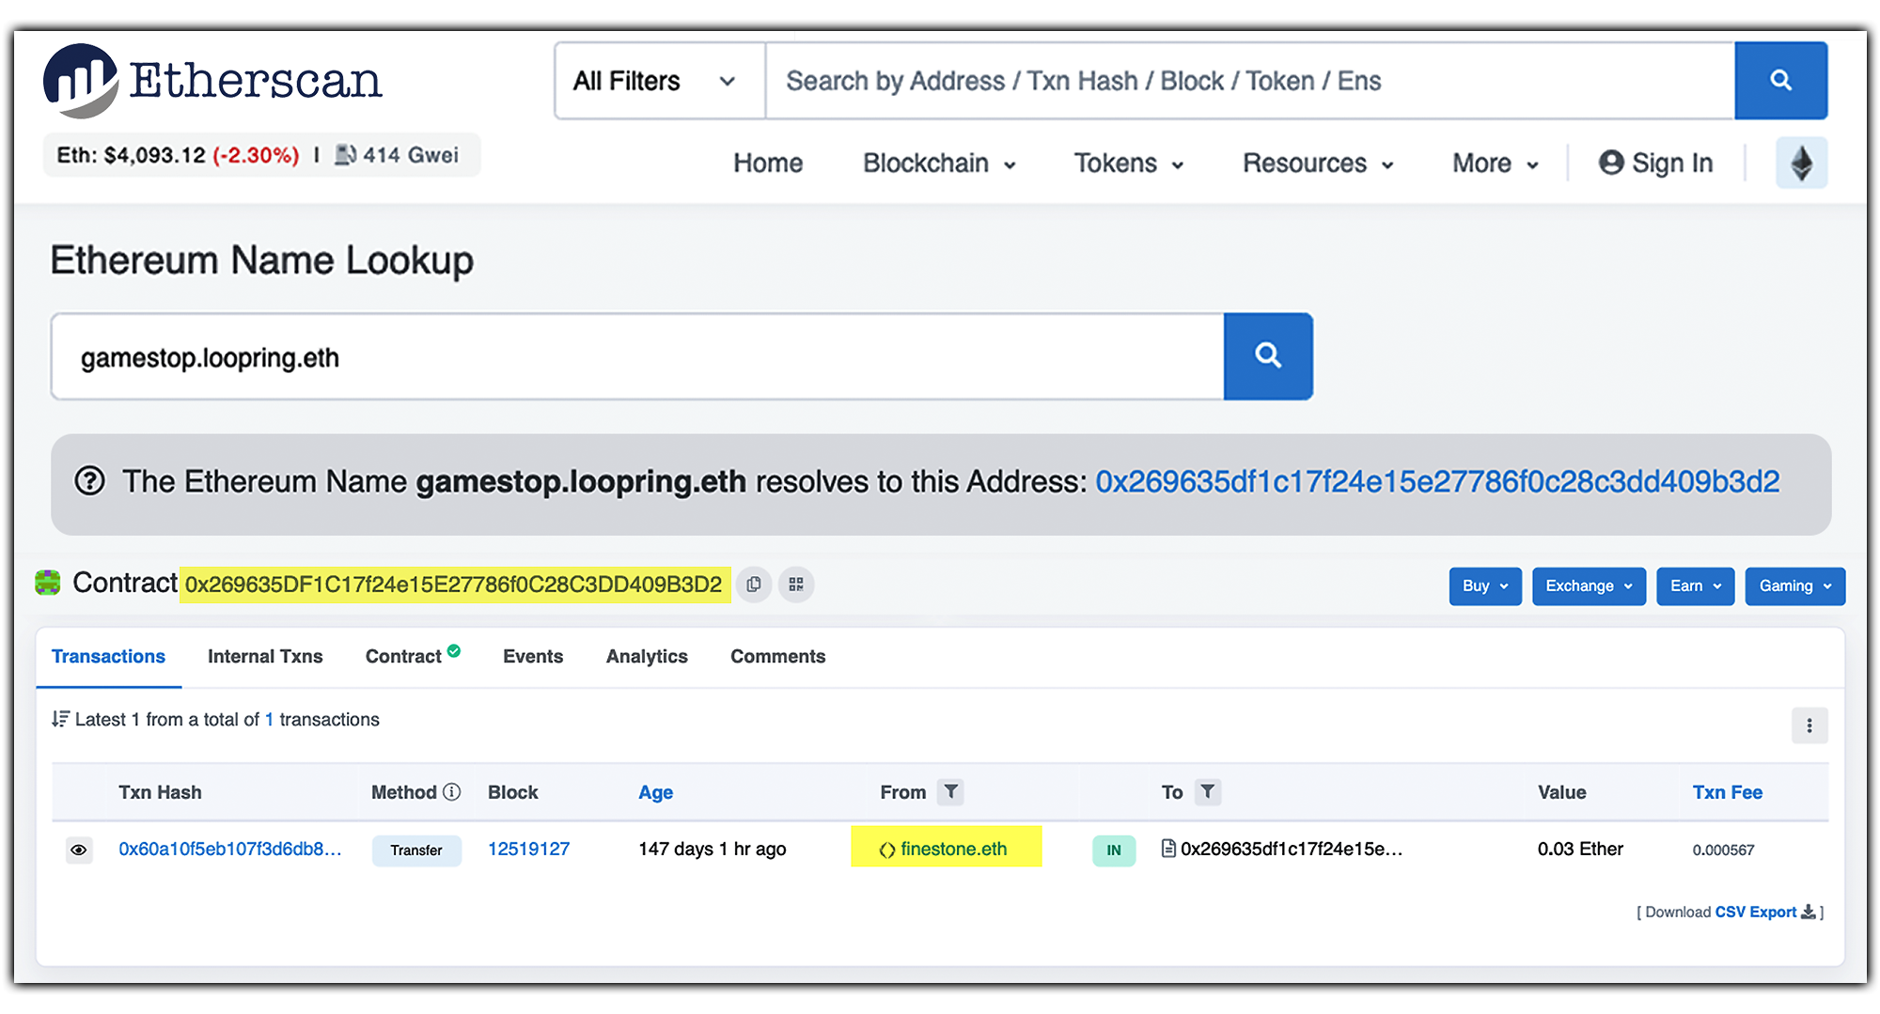
Task: Click the top search magnifier button
Action: pyautogui.click(x=1780, y=81)
